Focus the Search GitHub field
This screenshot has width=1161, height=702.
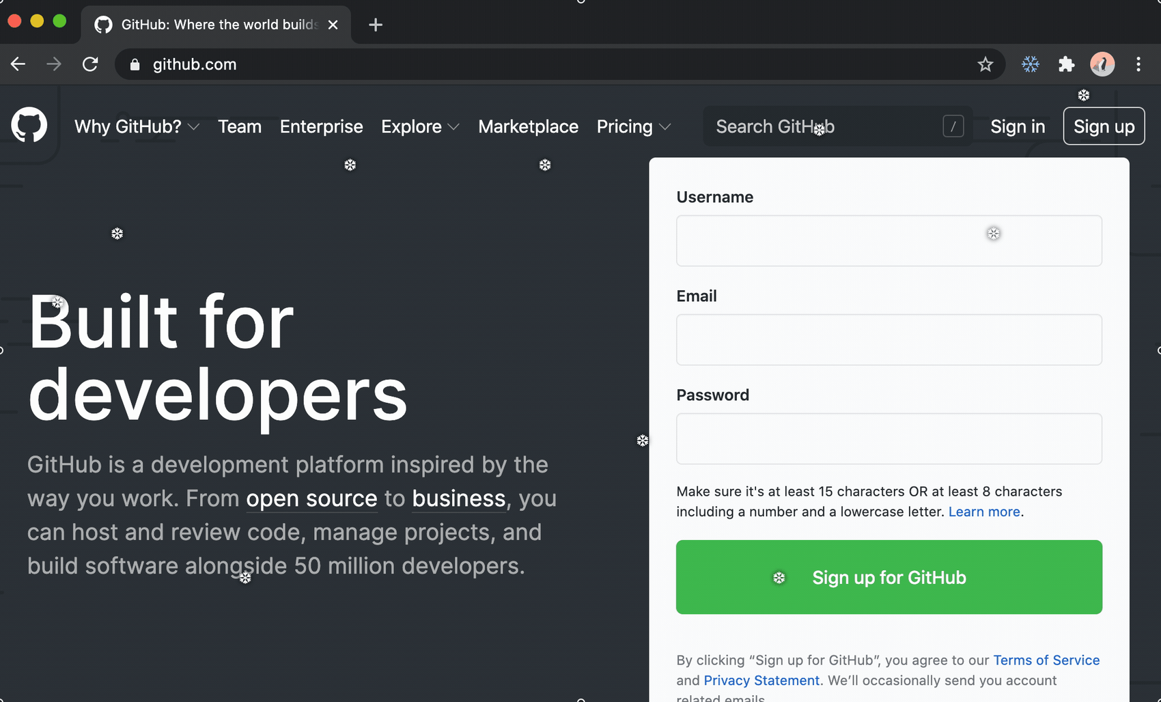pyautogui.click(x=837, y=126)
